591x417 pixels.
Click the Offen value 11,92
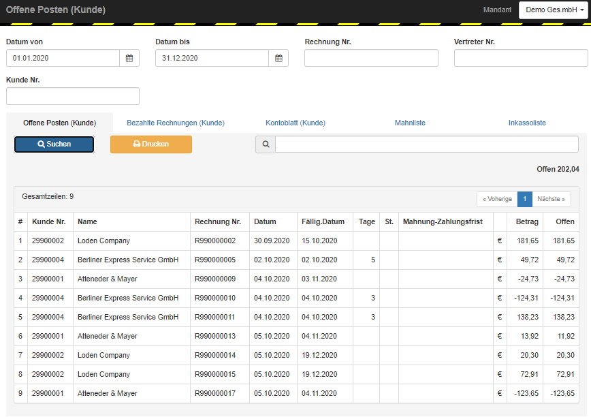pyautogui.click(x=566, y=336)
